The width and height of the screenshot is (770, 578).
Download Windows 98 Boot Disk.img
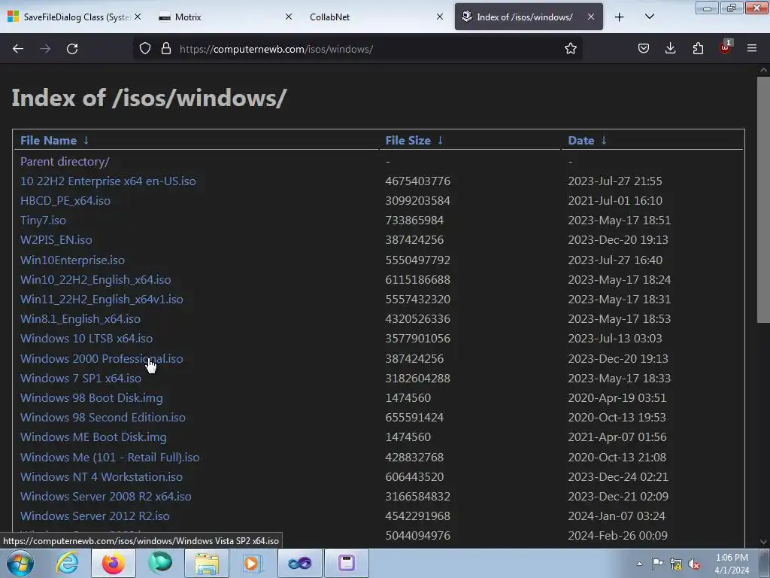(91, 398)
